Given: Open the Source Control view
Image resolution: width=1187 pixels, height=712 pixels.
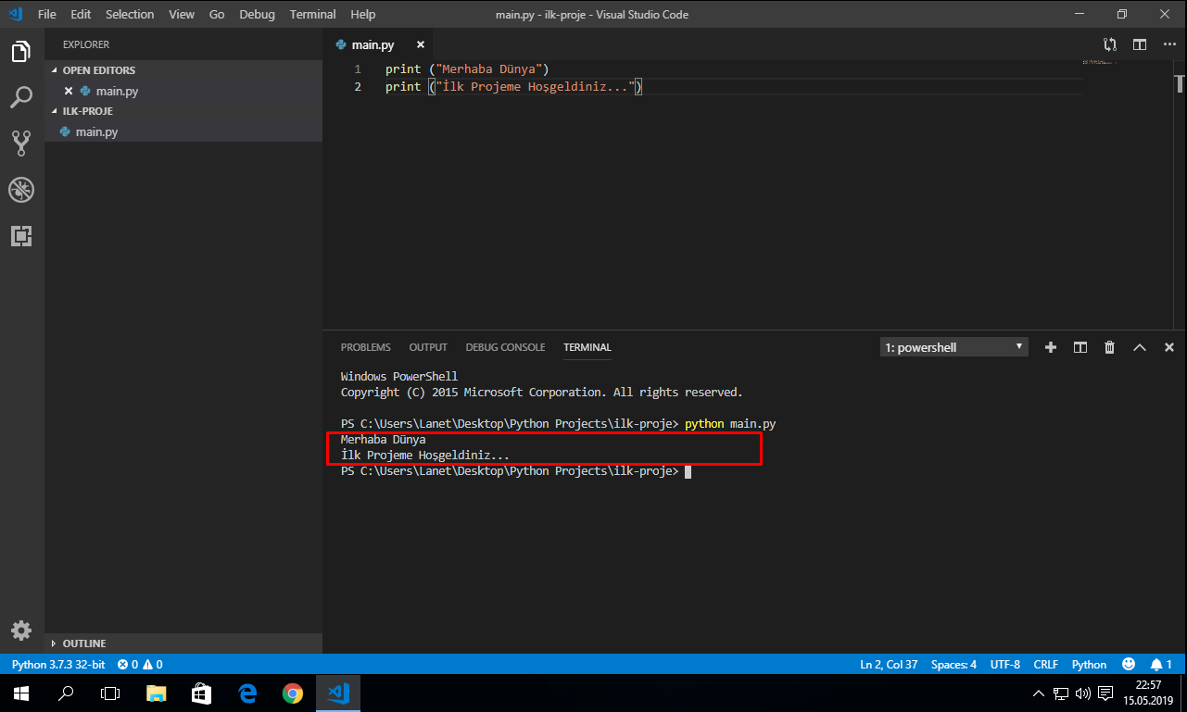Looking at the screenshot, I should point(21,143).
